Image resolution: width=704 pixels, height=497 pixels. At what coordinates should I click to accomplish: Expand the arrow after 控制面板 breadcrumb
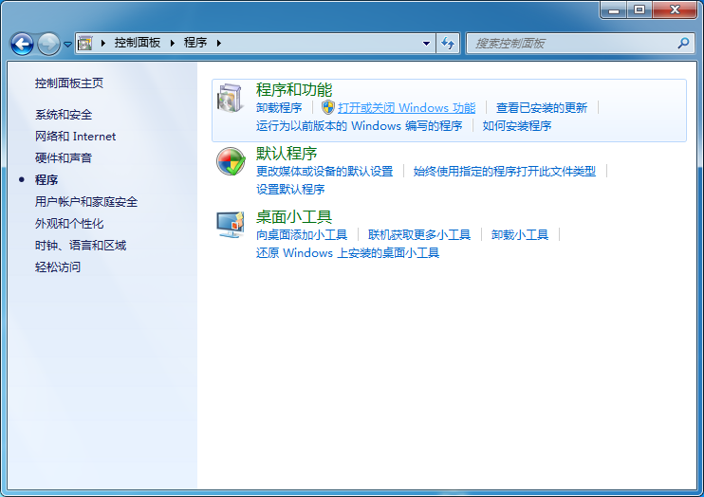pos(173,43)
